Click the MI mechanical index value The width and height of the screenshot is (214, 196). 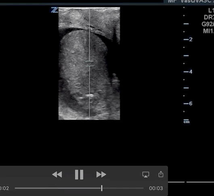(208, 31)
